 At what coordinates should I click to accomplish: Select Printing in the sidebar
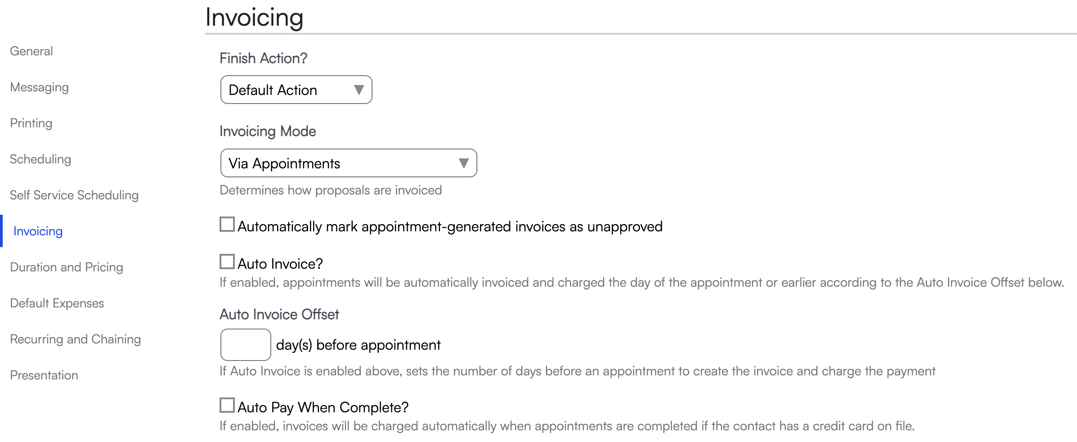pos(31,123)
